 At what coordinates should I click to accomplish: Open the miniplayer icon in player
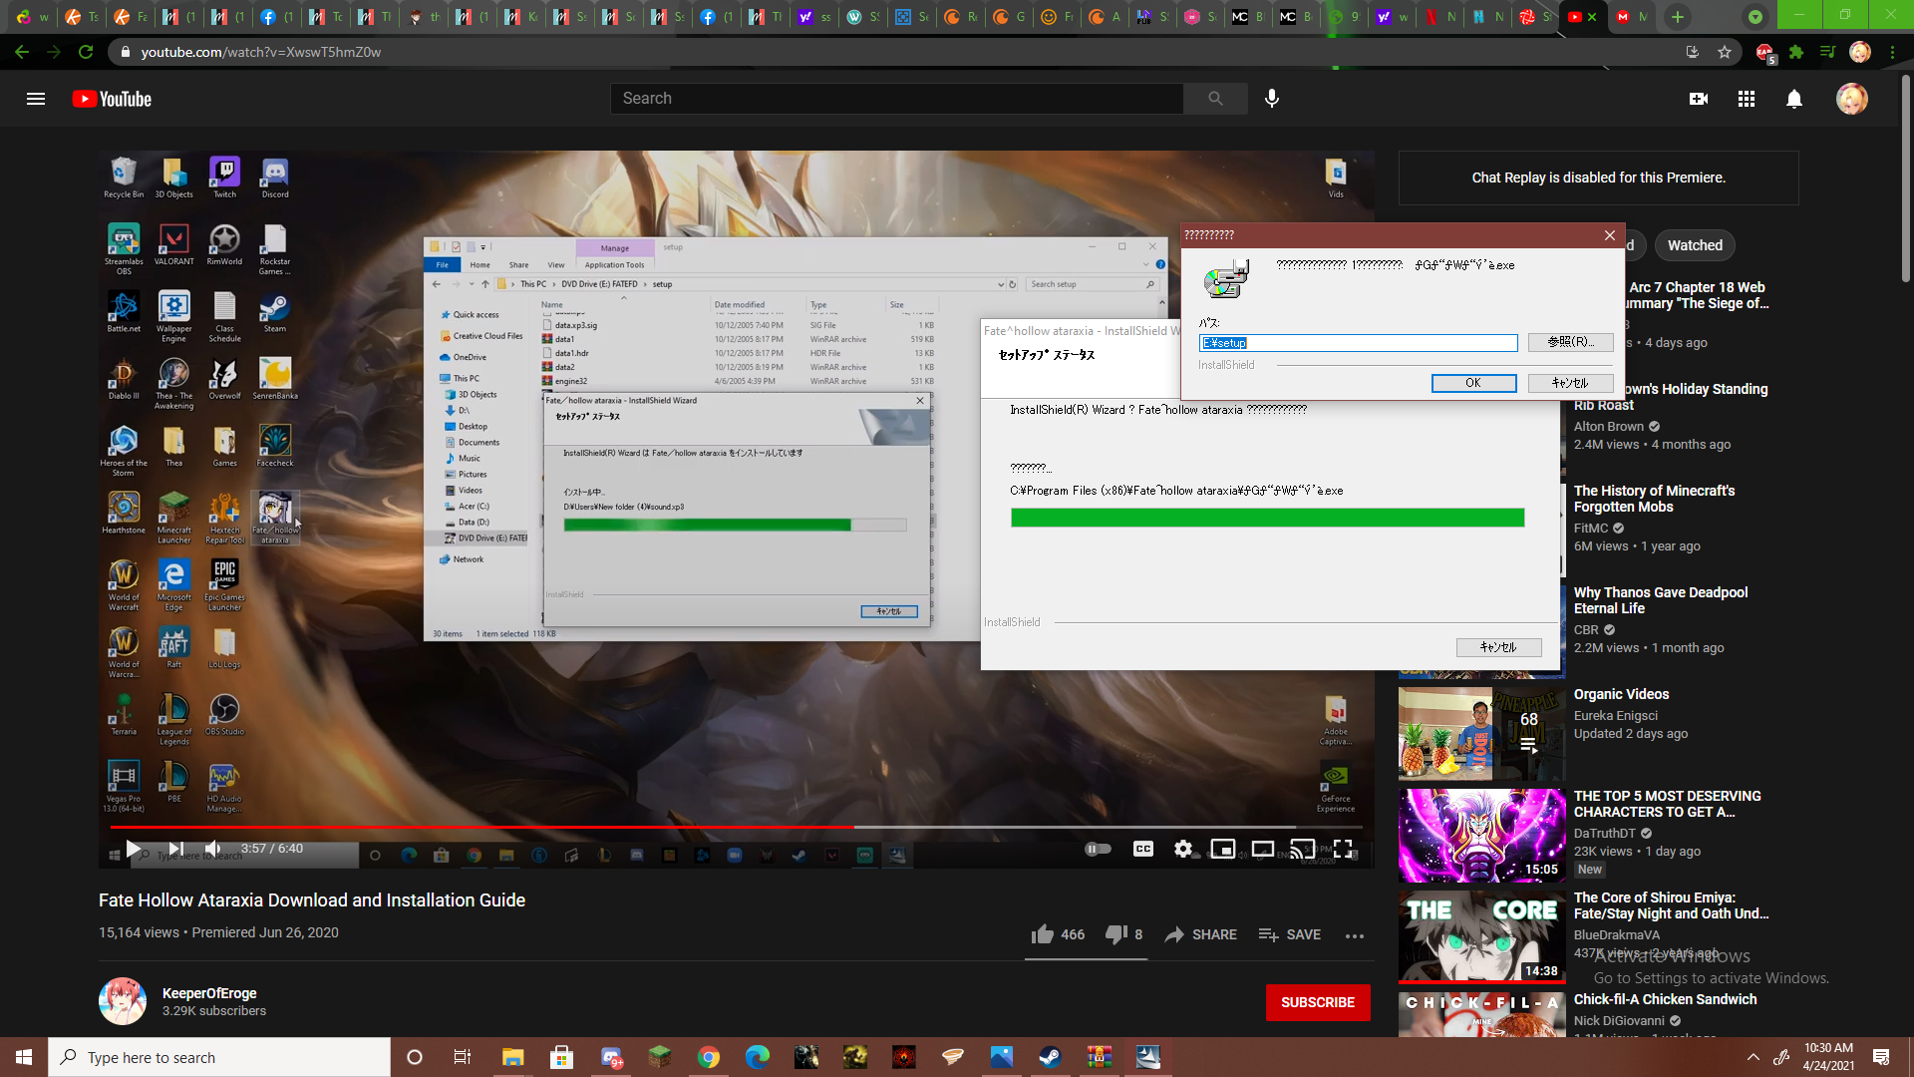coord(1223,849)
